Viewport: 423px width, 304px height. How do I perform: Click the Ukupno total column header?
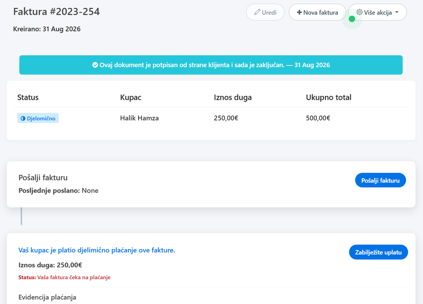[328, 97]
